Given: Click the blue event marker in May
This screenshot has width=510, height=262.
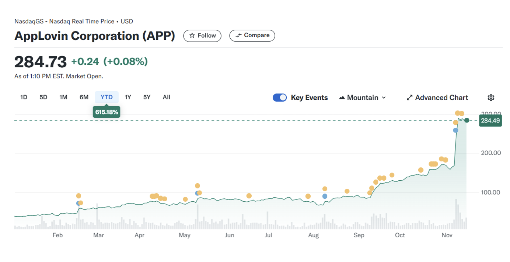Looking at the screenshot, I should (198, 193).
